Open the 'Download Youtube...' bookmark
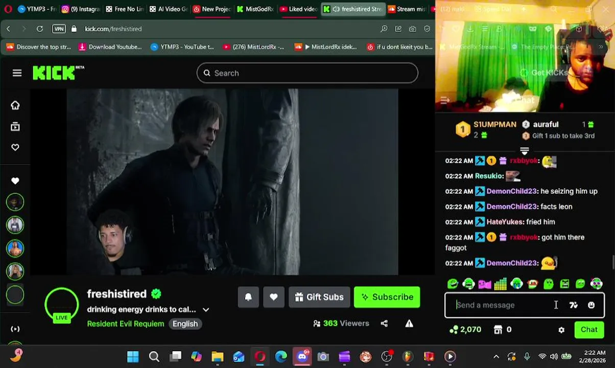This screenshot has width=615, height=368. pyautogui.click(x=110, y=47)
